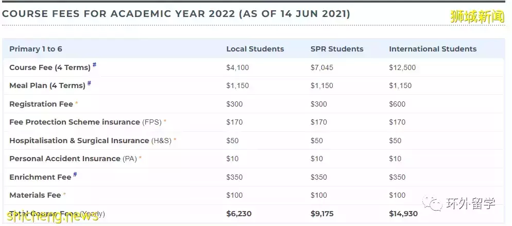The width and height of the screenshot is (512, 226).
Task: Select the SPR Students column header
Action: (x=337, y=49)
